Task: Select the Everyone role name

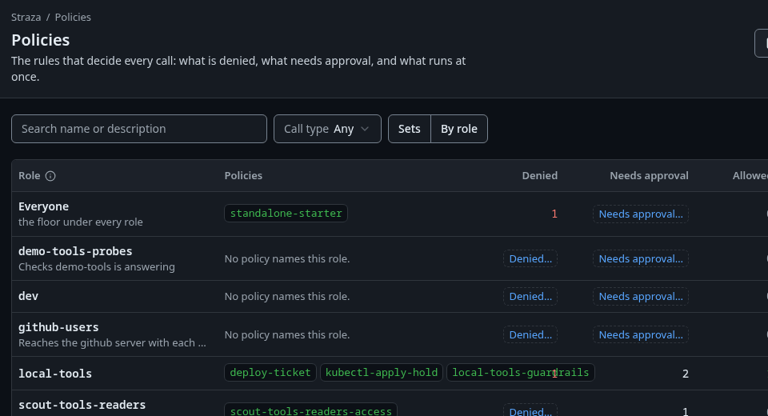Action: tap(43, 206)
